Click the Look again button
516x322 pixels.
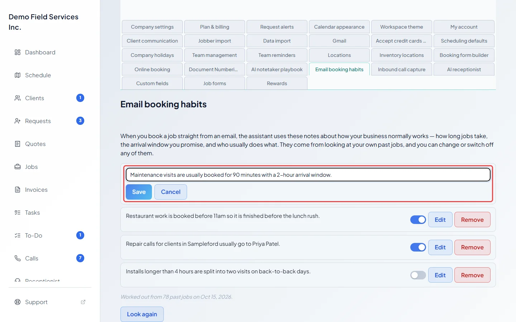142,314
